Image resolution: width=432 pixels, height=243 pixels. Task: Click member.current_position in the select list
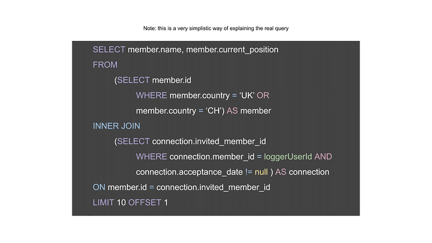(232, 50)
